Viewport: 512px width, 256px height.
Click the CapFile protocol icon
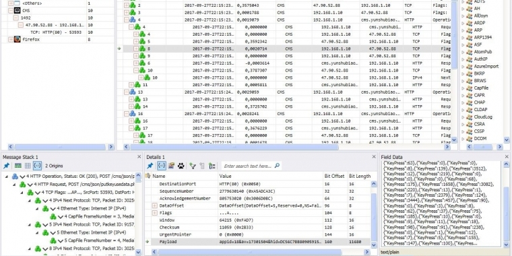click(470, 88)
